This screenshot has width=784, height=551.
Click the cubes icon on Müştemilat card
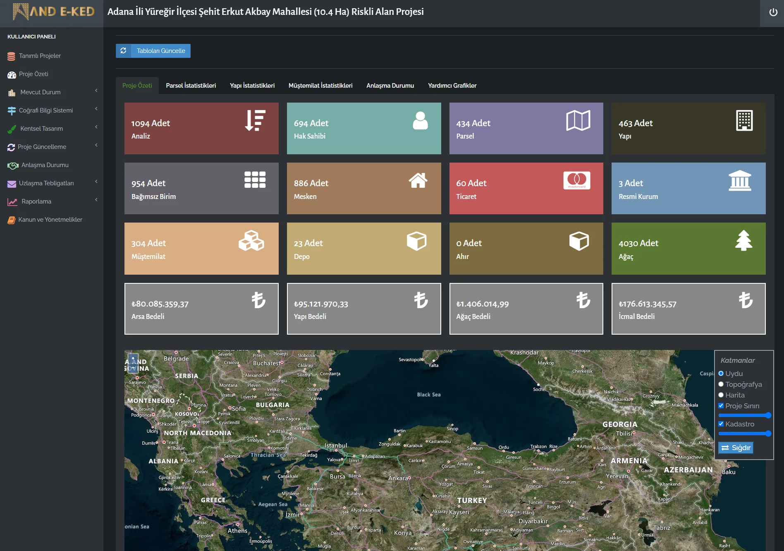pos(251,241)
